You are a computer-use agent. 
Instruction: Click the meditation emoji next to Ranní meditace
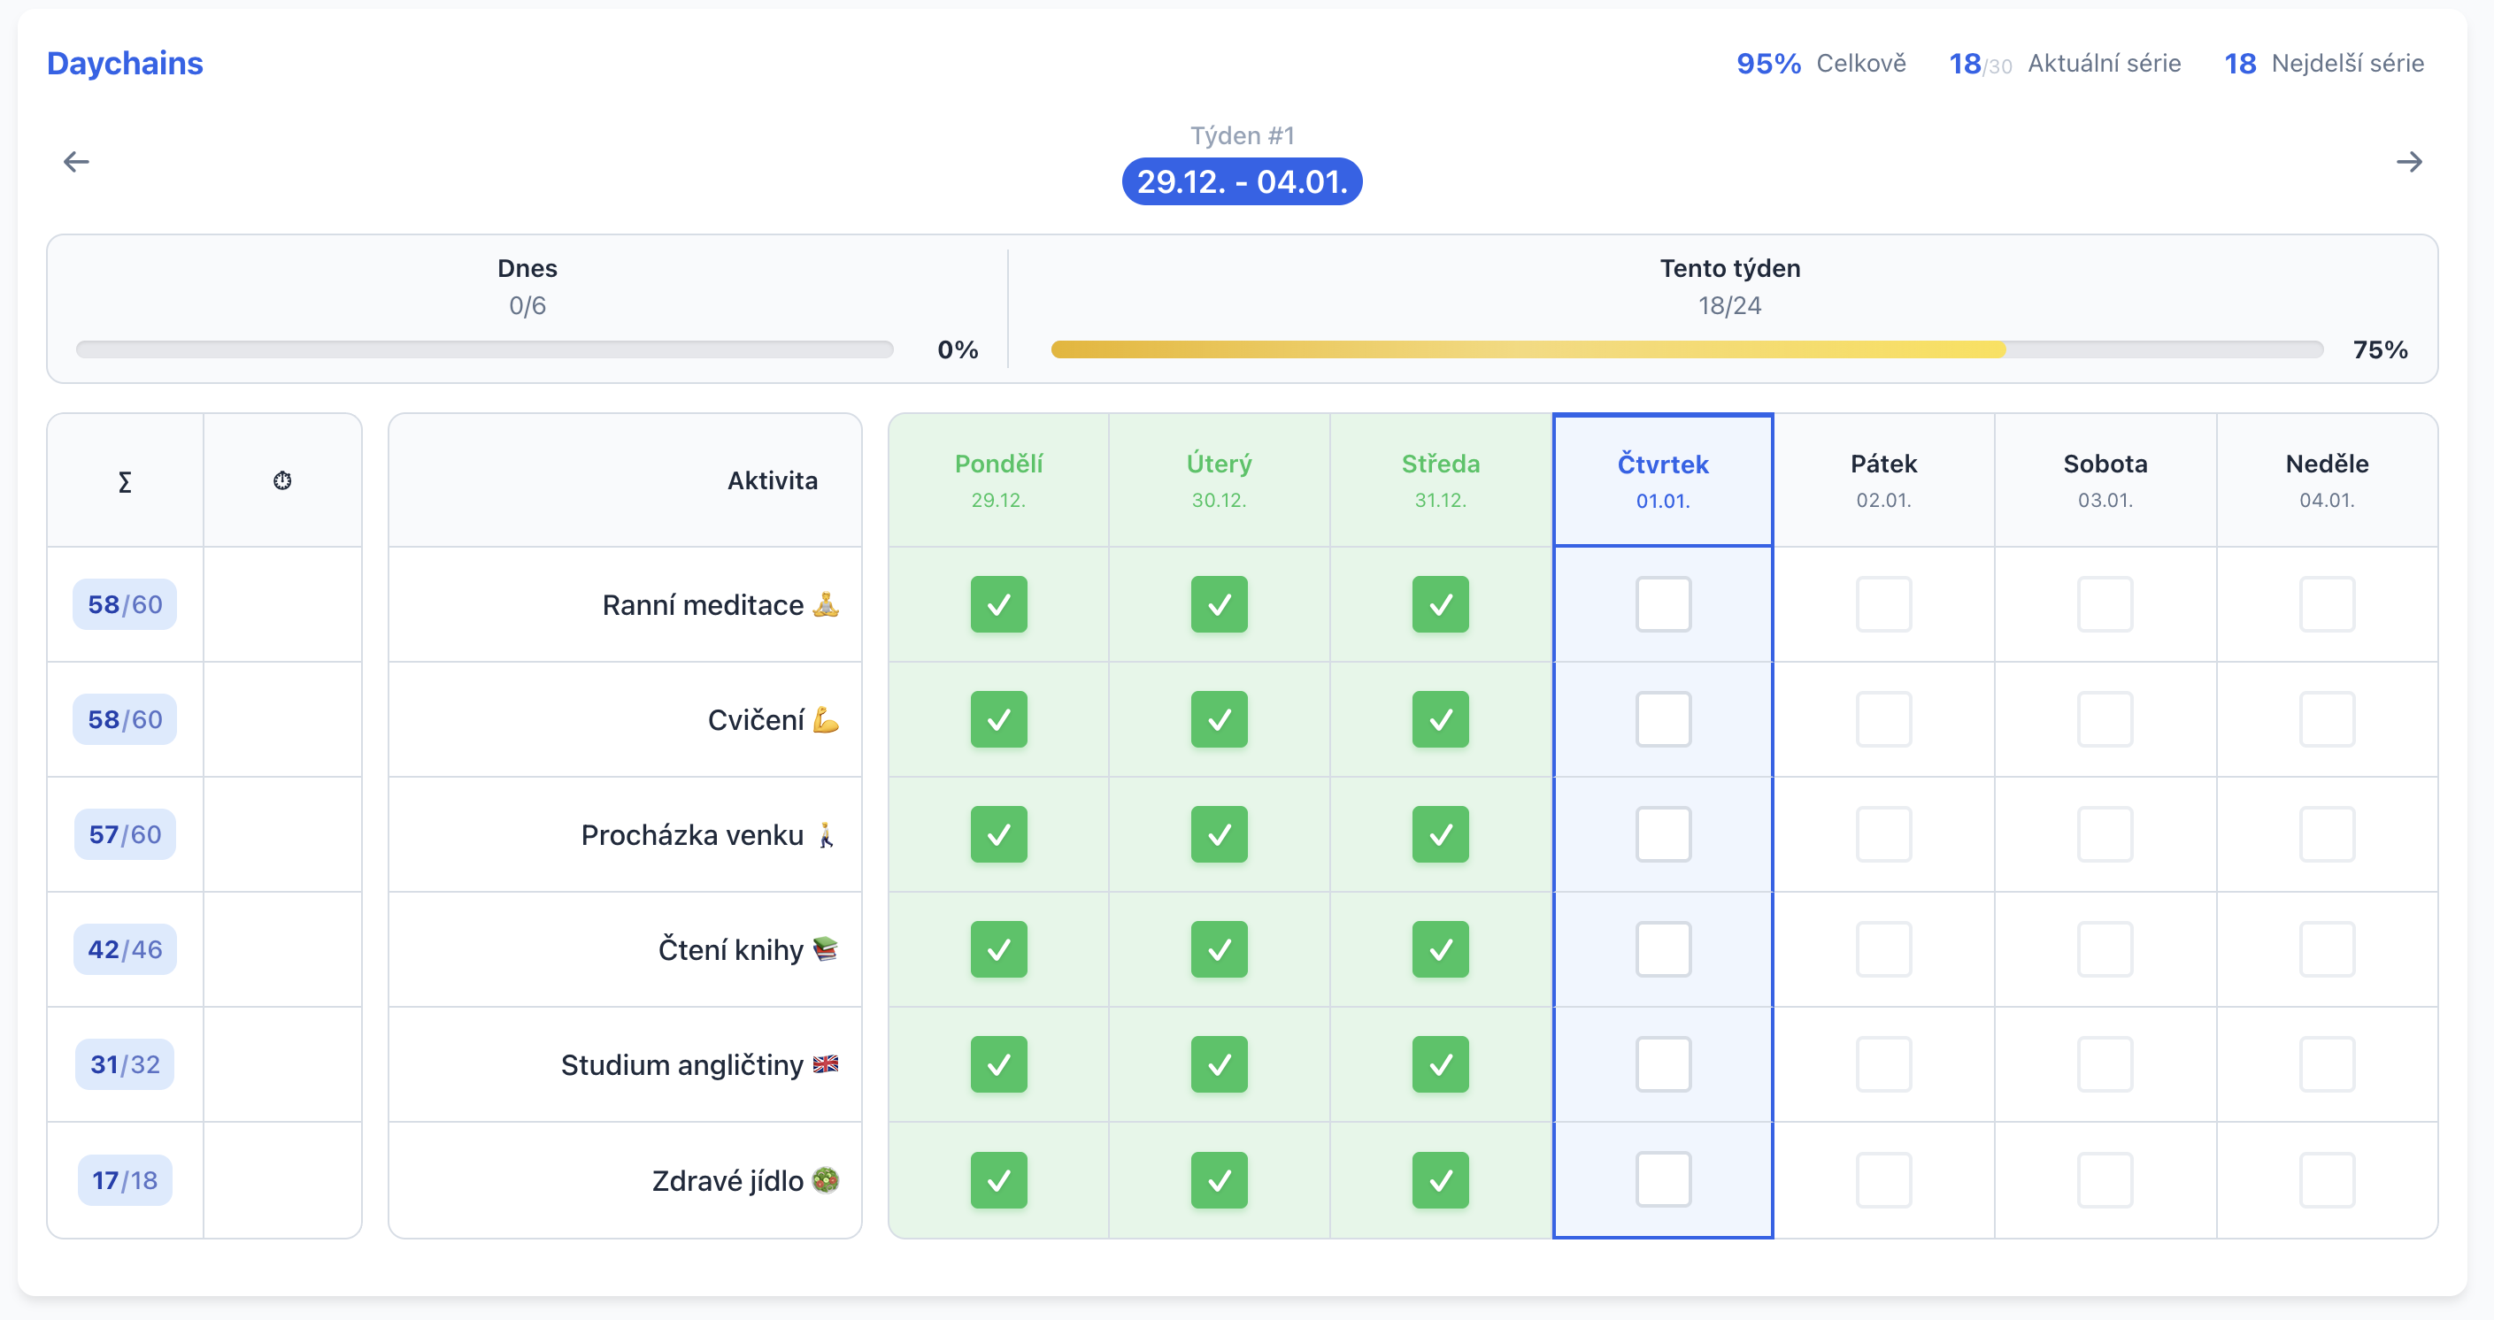tap(826, 605)
